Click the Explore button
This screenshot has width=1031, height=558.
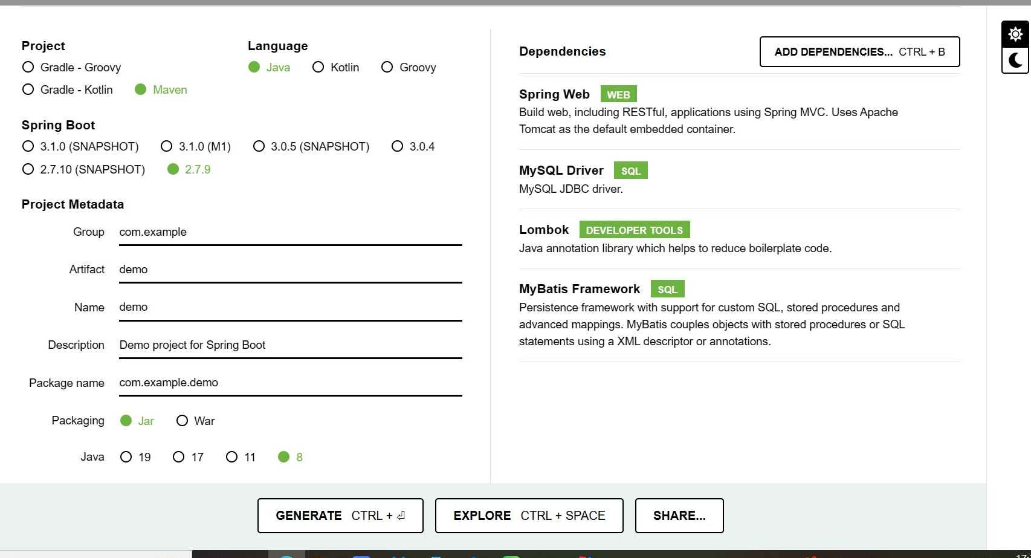pyautogui.click(x=529, y=516)
